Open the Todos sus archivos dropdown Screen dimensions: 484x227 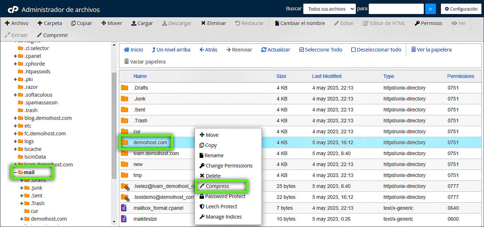click(329, 9)
